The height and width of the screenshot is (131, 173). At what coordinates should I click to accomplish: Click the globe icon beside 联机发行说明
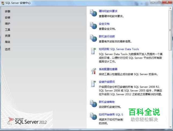[x=93, y=38]
